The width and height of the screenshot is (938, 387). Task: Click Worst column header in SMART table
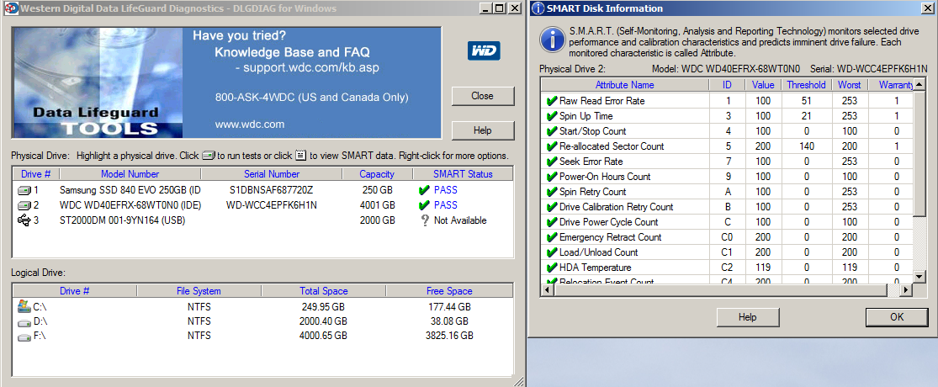click(x=850, y=85)
